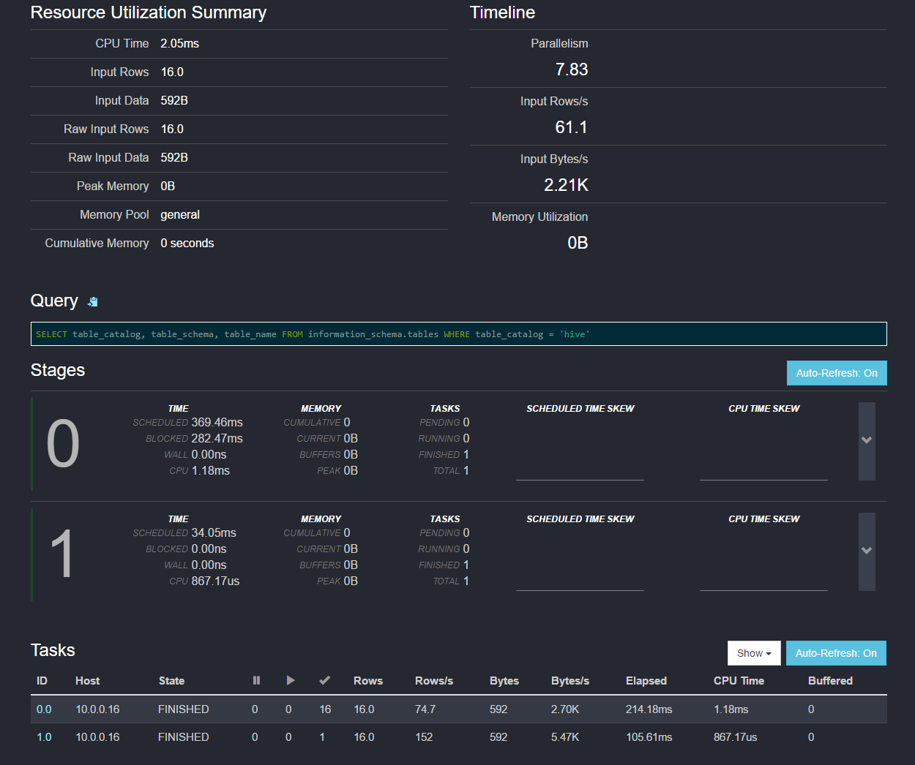This screenshot has height=765, width=915.
Task: Click the FINISHED state of task 0.0
Action: [184, 709]
